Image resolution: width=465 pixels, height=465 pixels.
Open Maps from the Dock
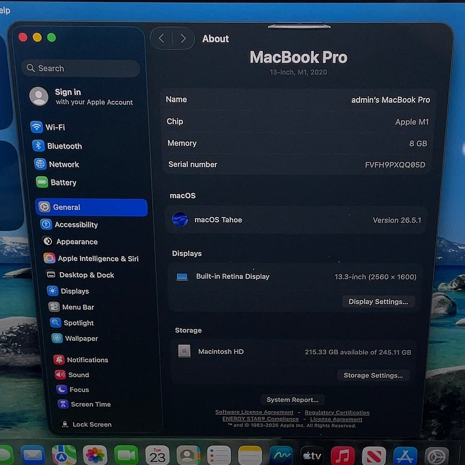pos(64,455)
